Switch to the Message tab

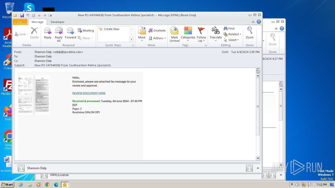pos(37,22)
